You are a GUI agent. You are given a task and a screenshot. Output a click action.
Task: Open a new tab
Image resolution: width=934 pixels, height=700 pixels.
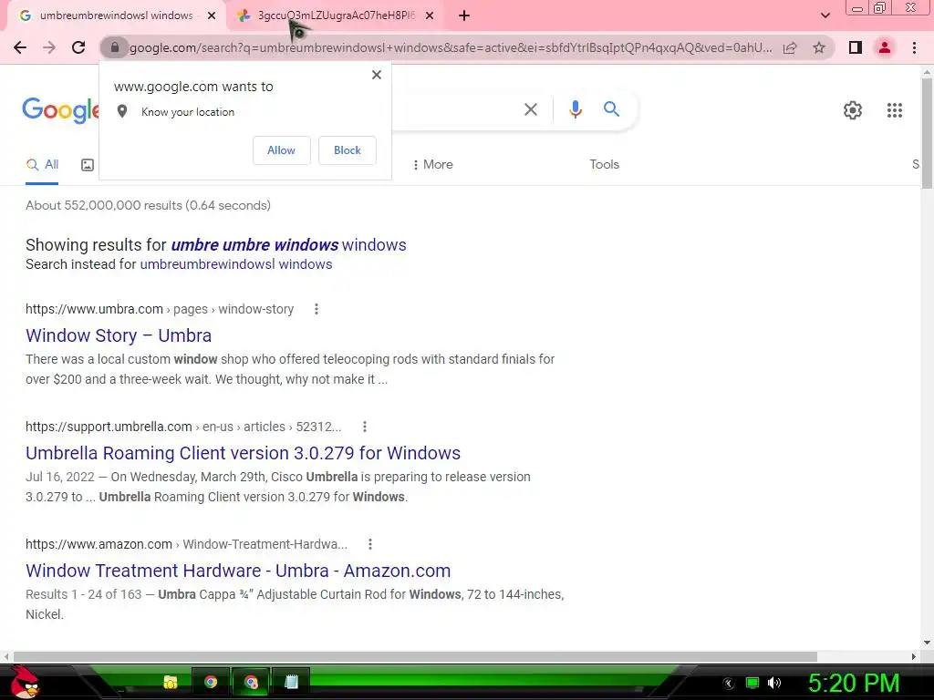(464, 15)
